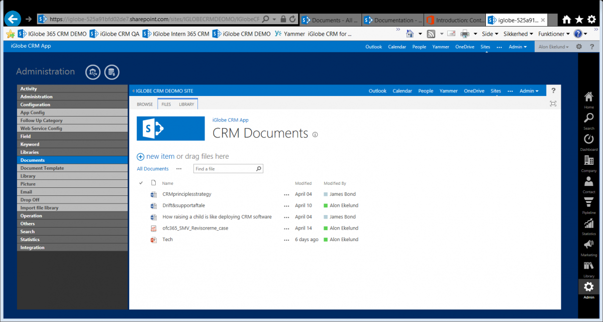Viewport: 603px width, 322px height.
Task: Select Web Service Config in left menu
Action: (72, 129)
